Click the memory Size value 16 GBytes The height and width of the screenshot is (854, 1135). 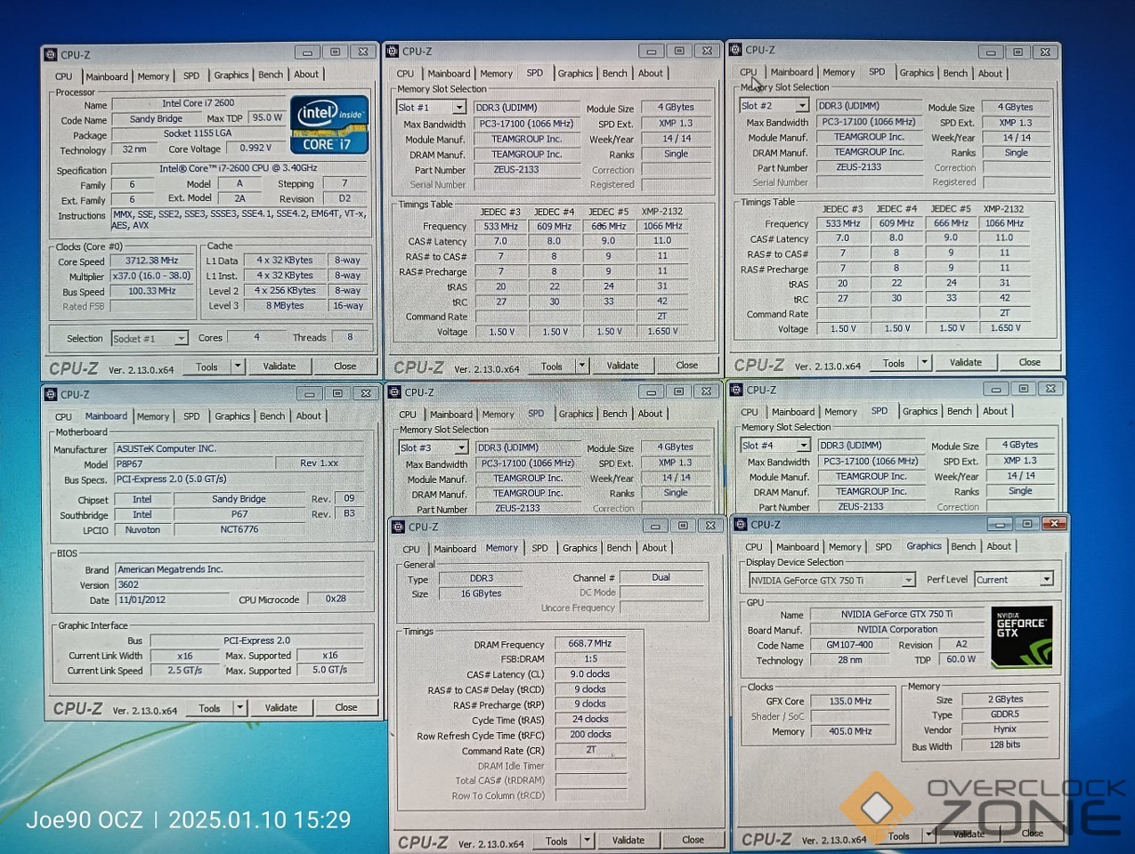pyautogui.click(x=481, y=594)
